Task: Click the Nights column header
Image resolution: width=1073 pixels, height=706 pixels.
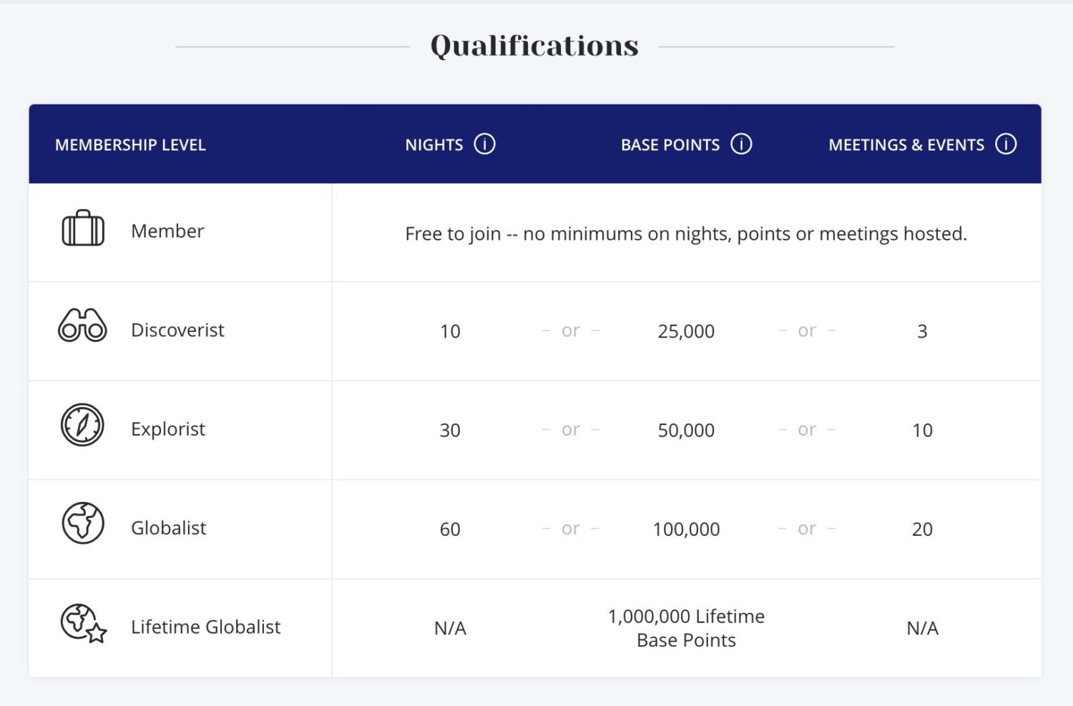Action: pos(433,144)
